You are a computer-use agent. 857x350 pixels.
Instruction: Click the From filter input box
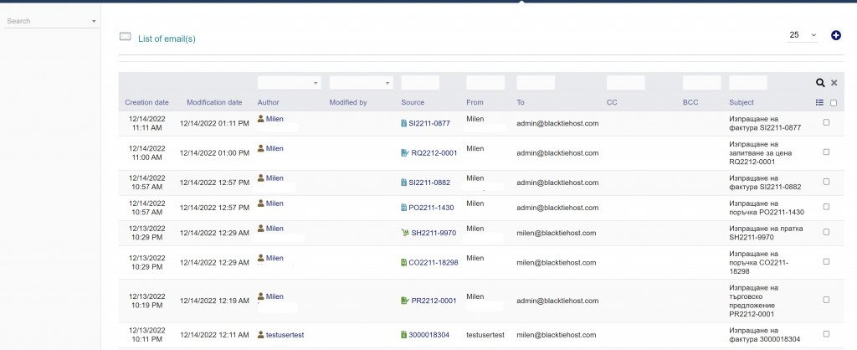(x=485, y=83)
